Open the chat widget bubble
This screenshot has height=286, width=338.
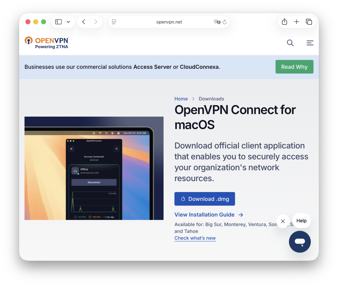300,242
